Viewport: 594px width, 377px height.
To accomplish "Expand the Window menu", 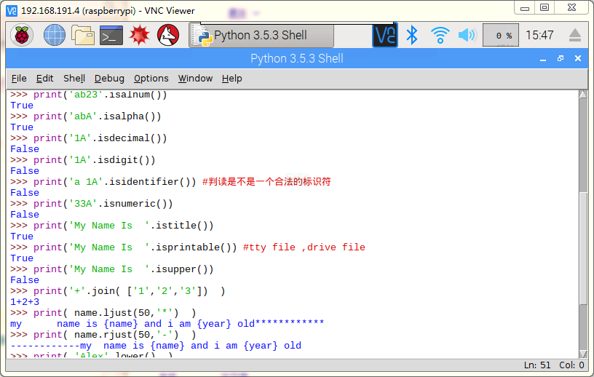I will (x=195, y=79).
